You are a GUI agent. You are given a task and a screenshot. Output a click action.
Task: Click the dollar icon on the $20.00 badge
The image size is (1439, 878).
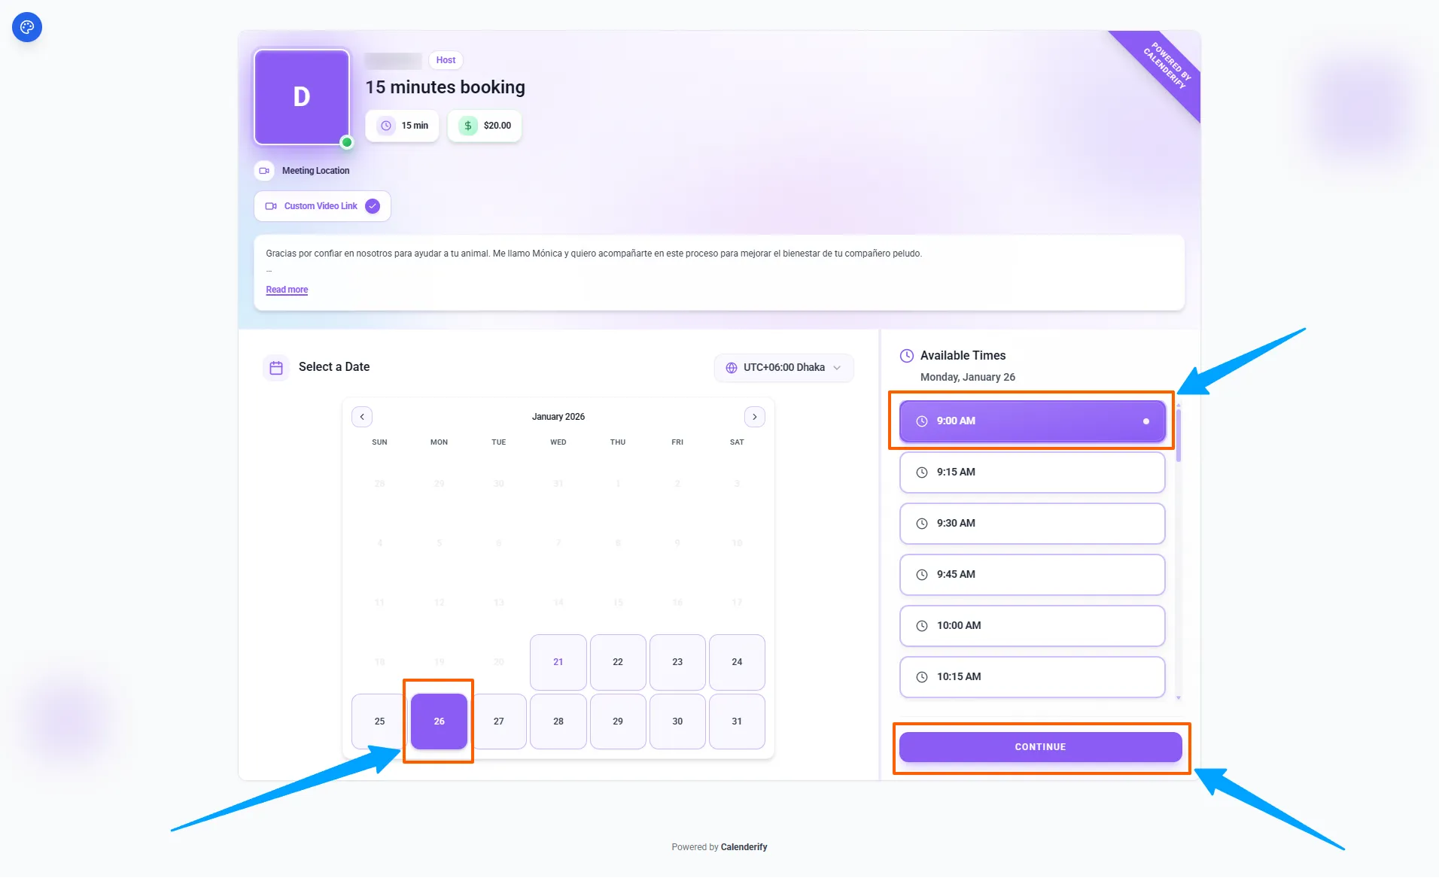click(467, 126)
